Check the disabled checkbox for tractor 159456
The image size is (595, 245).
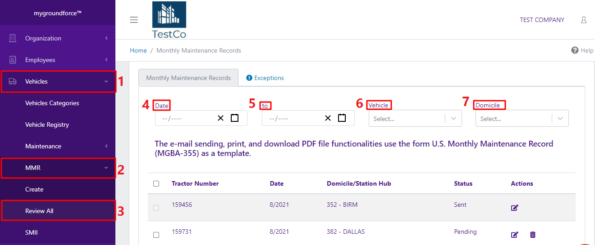[156, 208]
